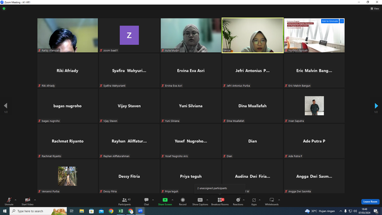Image resolution: width=382 pixels, height=215 pixels.
Task: Go to the previous gallery page arrow
Action: [5, 106]
